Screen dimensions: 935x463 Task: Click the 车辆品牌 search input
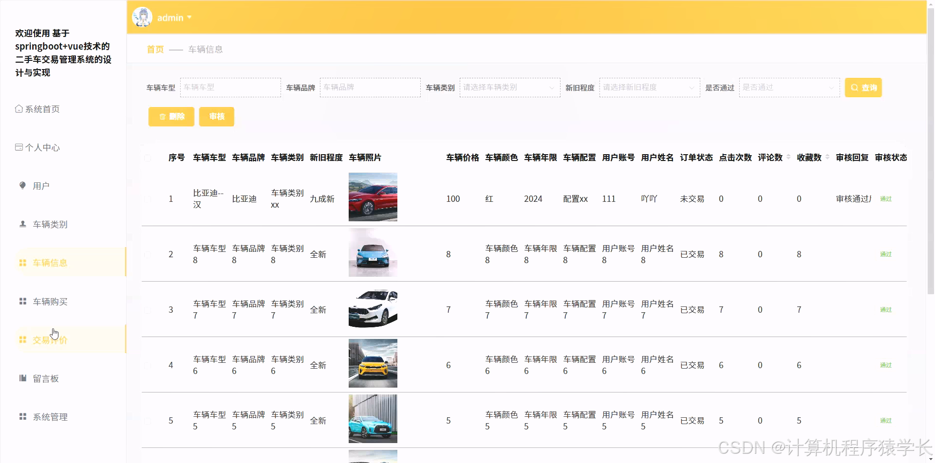pyautogui.click(x=370, y=88)
